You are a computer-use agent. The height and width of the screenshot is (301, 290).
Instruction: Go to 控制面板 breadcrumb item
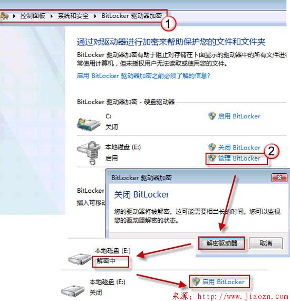33,16
